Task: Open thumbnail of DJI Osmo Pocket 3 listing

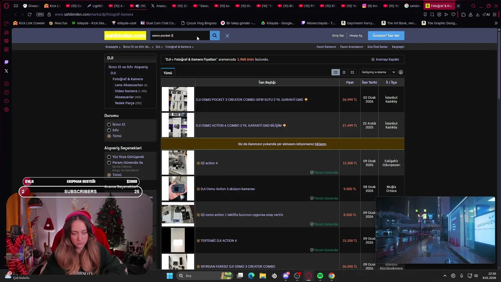Action: [178, 99]
